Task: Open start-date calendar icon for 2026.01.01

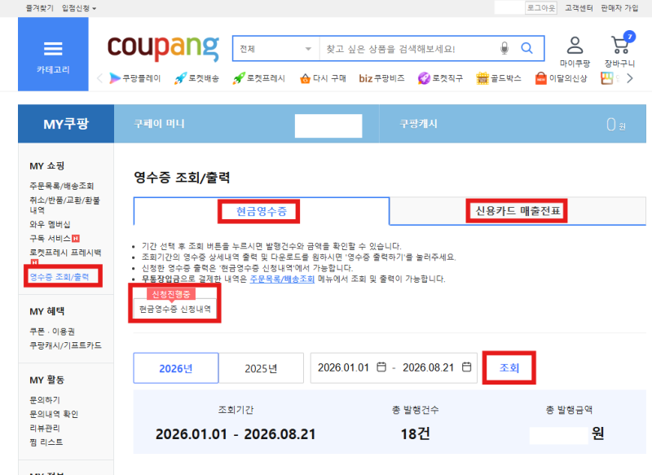Action: [381, 367]
